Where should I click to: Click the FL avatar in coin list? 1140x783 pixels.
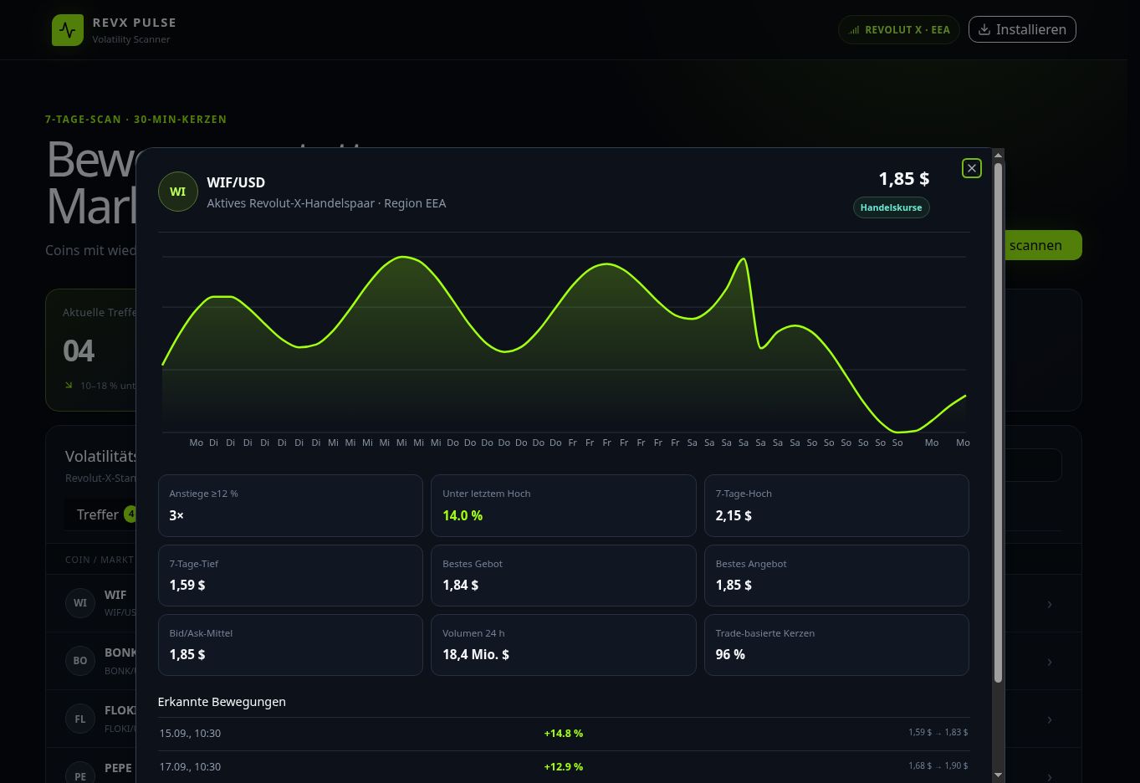(x=80, y=719)
